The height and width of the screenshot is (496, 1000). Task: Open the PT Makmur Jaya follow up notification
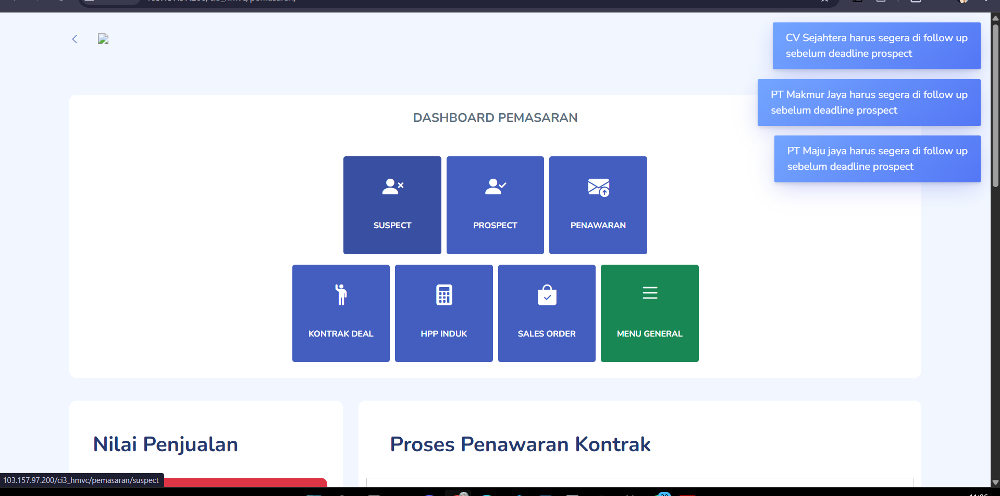coord(869,103)
